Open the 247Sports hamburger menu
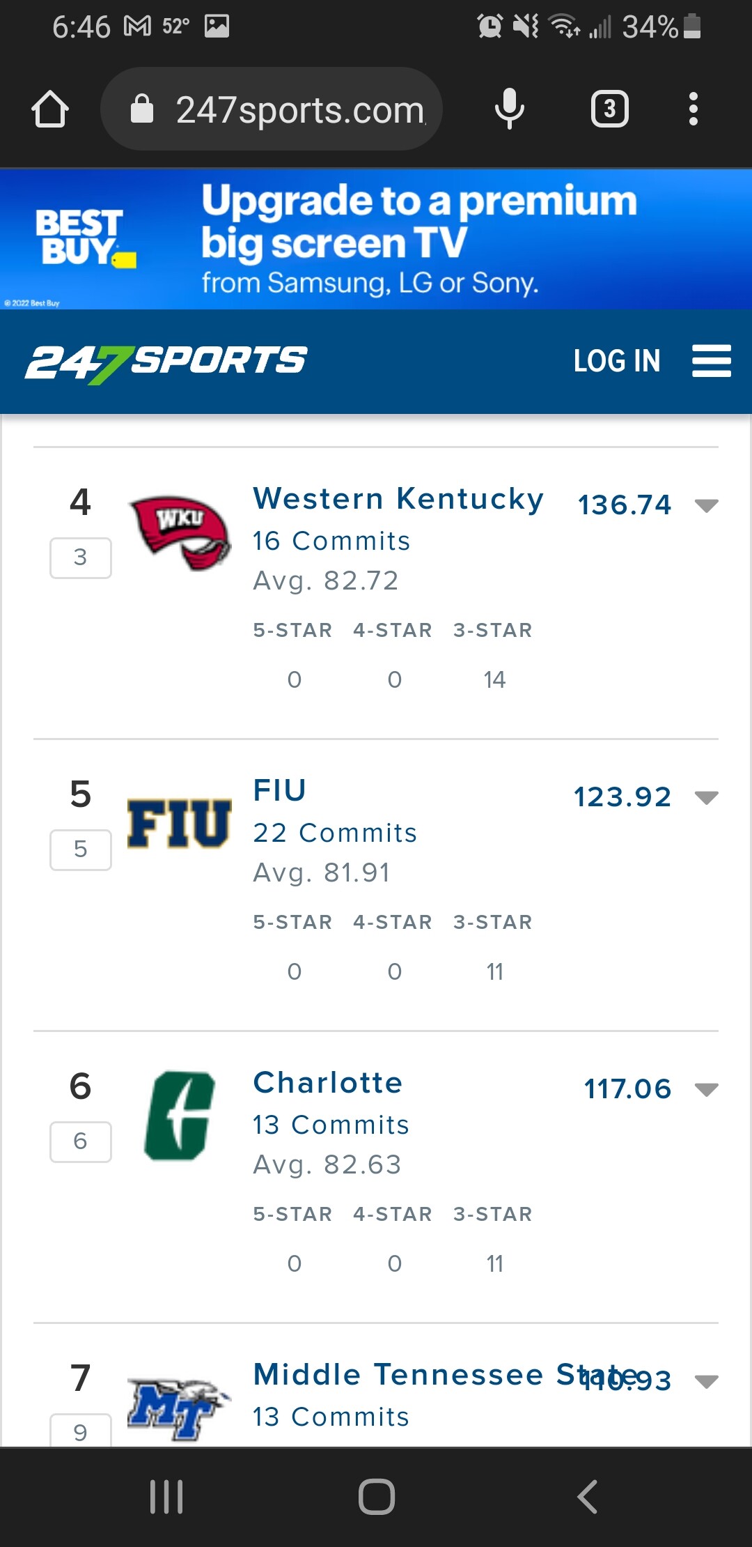 click(711, 361)
